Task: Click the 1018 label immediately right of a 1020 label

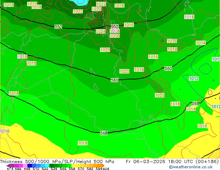Action: tap(139, 70)
